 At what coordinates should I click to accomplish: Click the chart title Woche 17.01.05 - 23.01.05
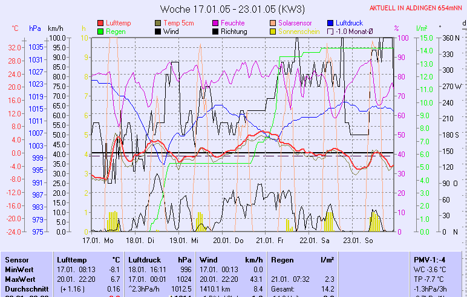pos(233,9)
